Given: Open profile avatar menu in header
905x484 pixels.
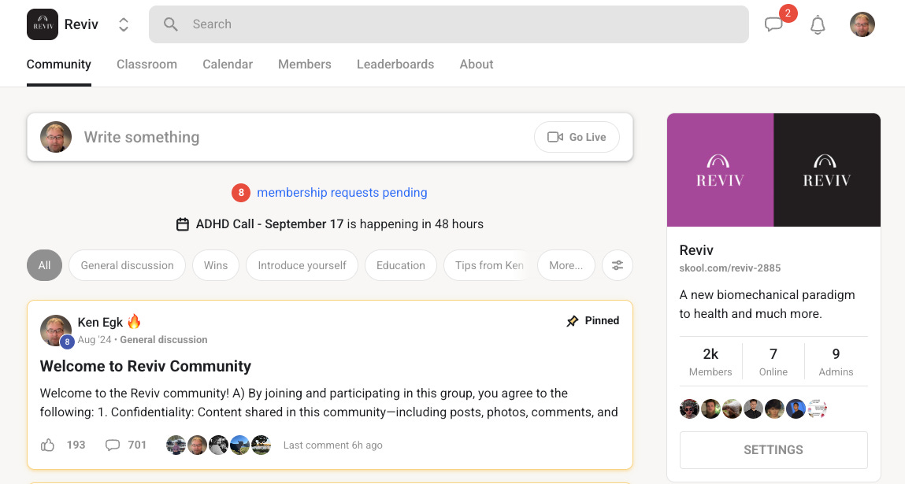Looking at the screenshot, I should click(862, 24).
